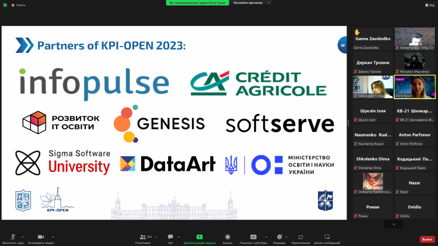The width and height of the screenshot is (438, 246).
Task: Click the Розвиток ІТ освіти logo
Action: coord(61,122)
